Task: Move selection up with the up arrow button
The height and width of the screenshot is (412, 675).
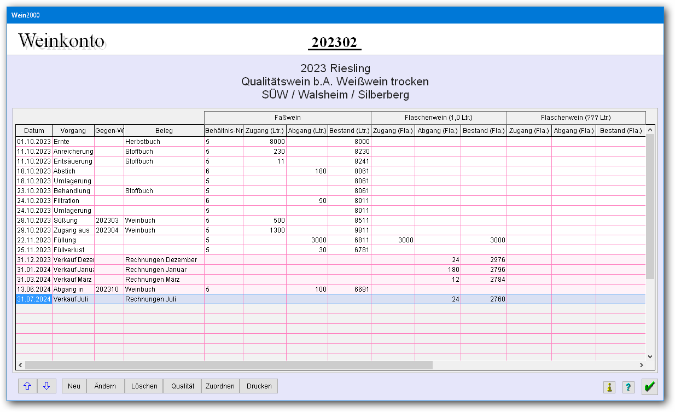Action: [27, 386]
